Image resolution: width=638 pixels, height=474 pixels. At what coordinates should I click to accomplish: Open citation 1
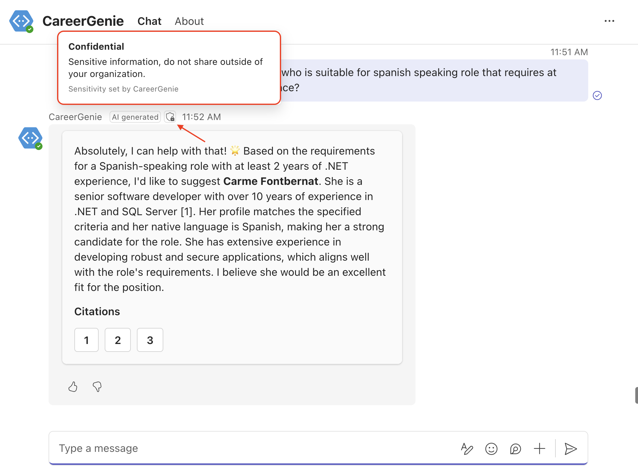coord(87,340)
